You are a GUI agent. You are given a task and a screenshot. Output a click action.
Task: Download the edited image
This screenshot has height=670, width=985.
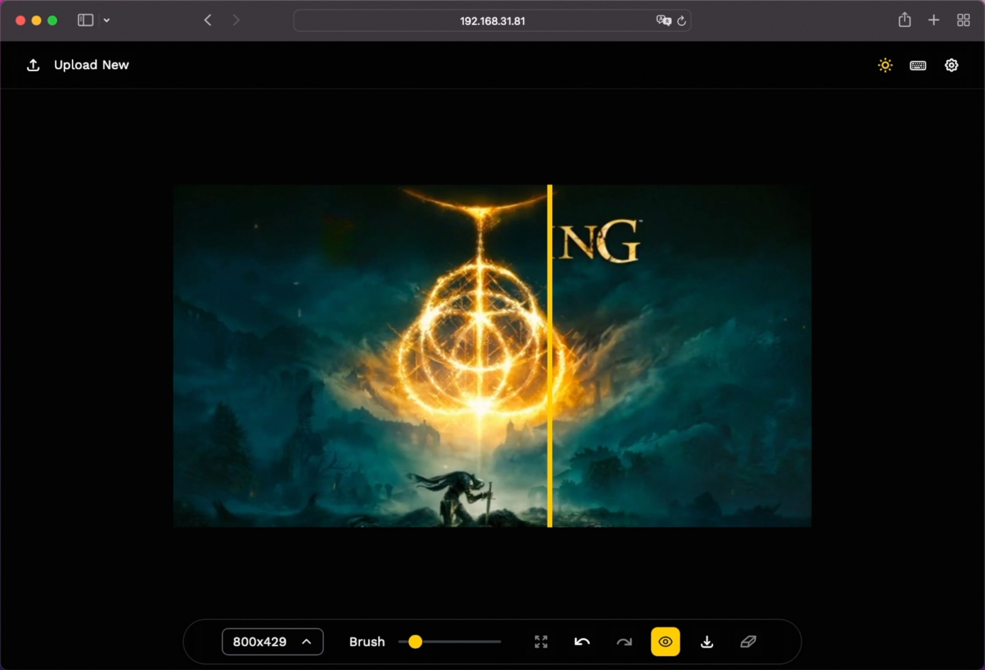(x=707, y=642)
